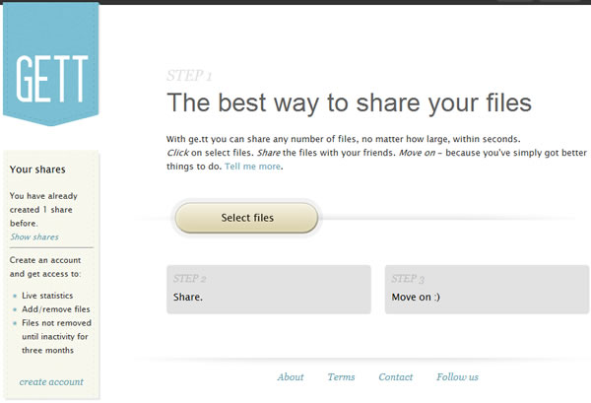This screenshot has height=403, width=591.
Task: Click 'Files not removed' list item
Action: tap(56, 337)
